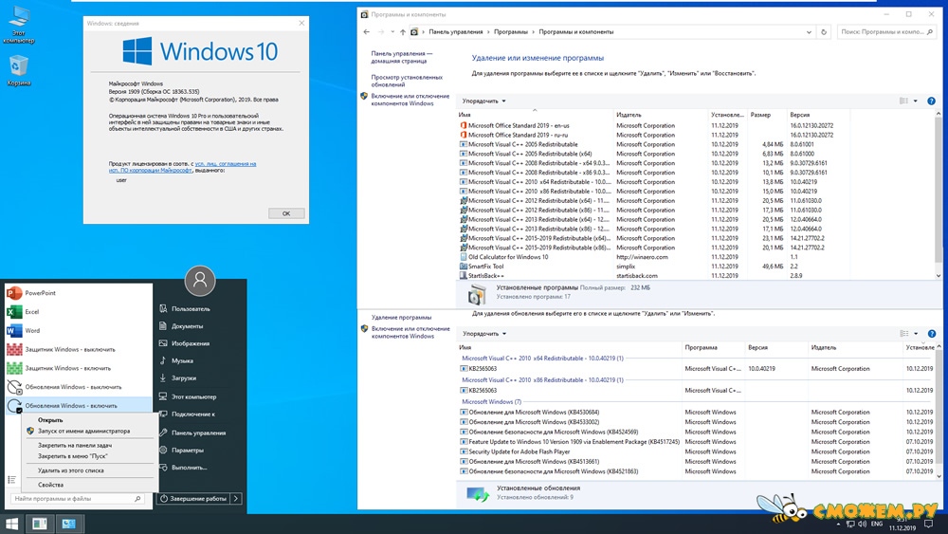Click lower updates list vertical scrollbar
The height and width of the screenshot is (534, 948).
tap(939, 412)
